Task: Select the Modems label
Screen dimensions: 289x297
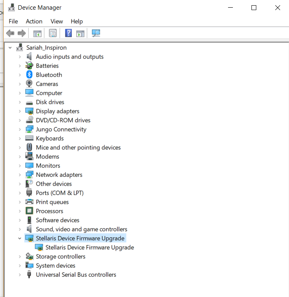Action: pyautogui.click(x=47, y=157)
